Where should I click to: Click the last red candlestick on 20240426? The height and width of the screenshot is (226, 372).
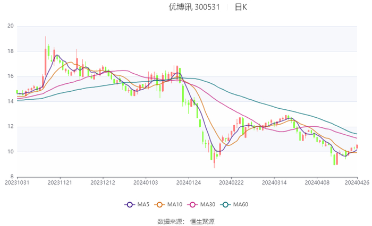click(357, 146)
